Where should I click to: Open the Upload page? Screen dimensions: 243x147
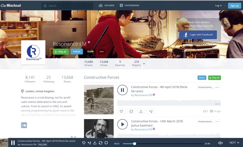[106, 5]
